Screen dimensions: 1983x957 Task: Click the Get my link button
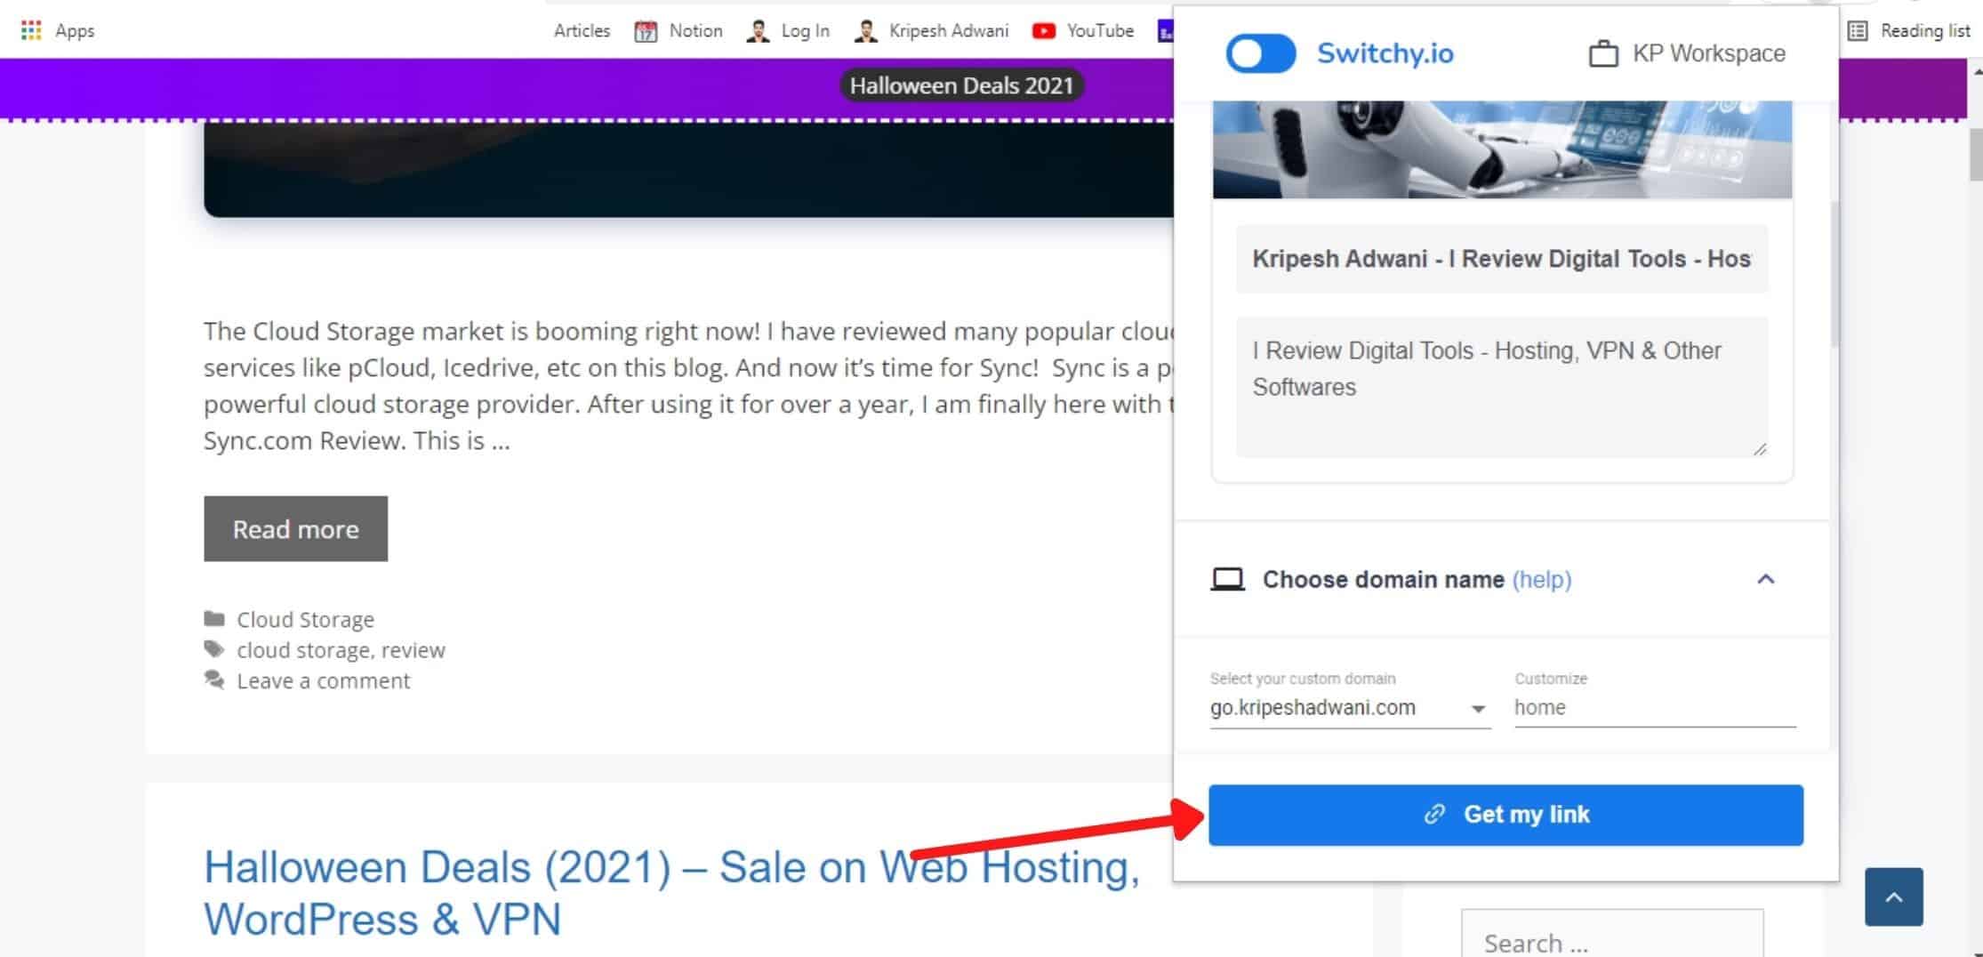[x=1505, y=815]
